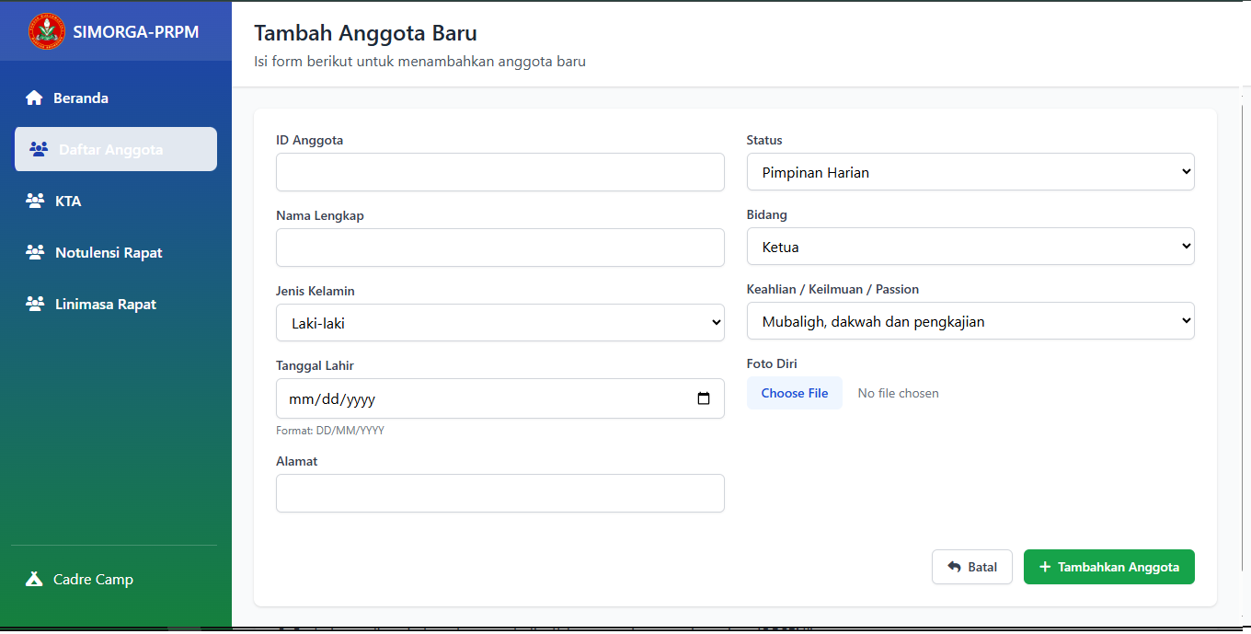Go to Beranda in the sidebar
The image size is (1251, 634).
(x=81, y=98)
